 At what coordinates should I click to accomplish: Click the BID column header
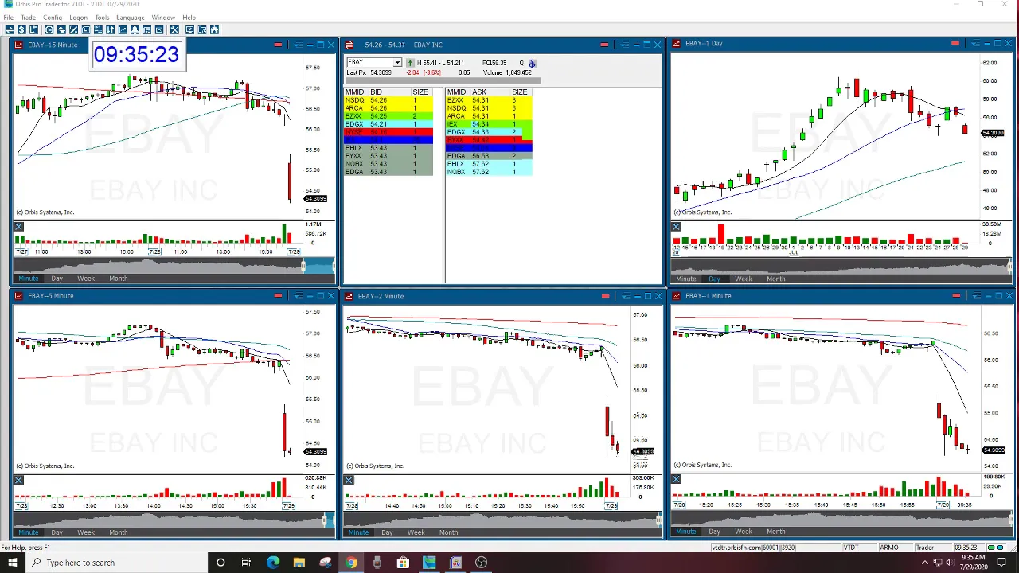(x=376, y=92)
